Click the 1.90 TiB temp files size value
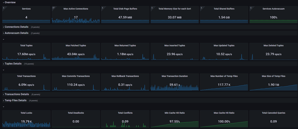Image resolution: width=298 pixels, height=129 pixels. coord(274,85)
